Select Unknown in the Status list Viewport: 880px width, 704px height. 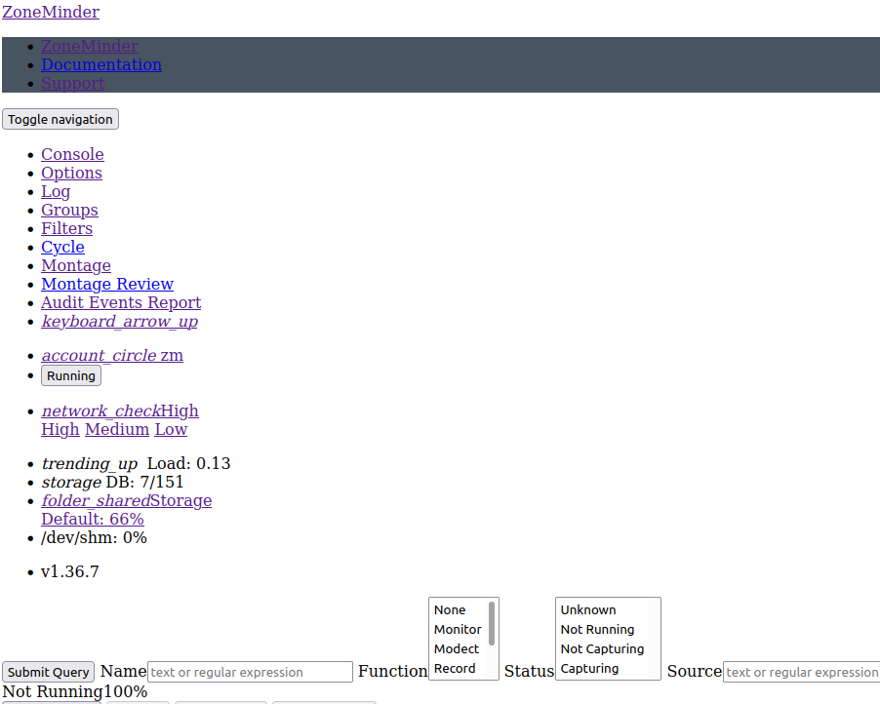[603, 609]
